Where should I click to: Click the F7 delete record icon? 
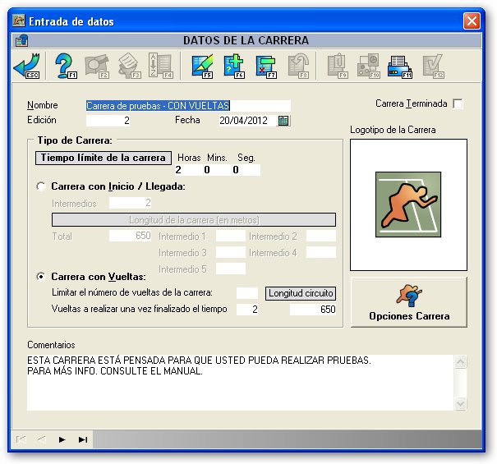(266, 66)
